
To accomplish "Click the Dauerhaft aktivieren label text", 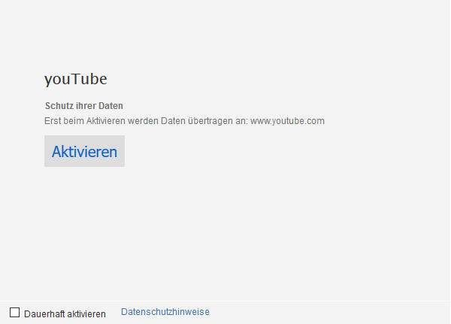I will 65,314.
